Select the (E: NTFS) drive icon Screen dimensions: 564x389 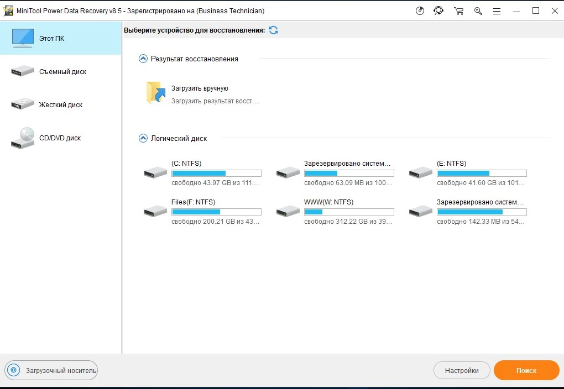pos(420,172)
